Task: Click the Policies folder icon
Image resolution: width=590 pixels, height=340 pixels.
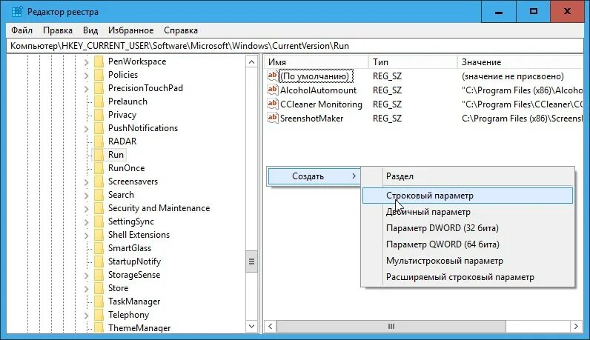Action: (x=99, y=75)
